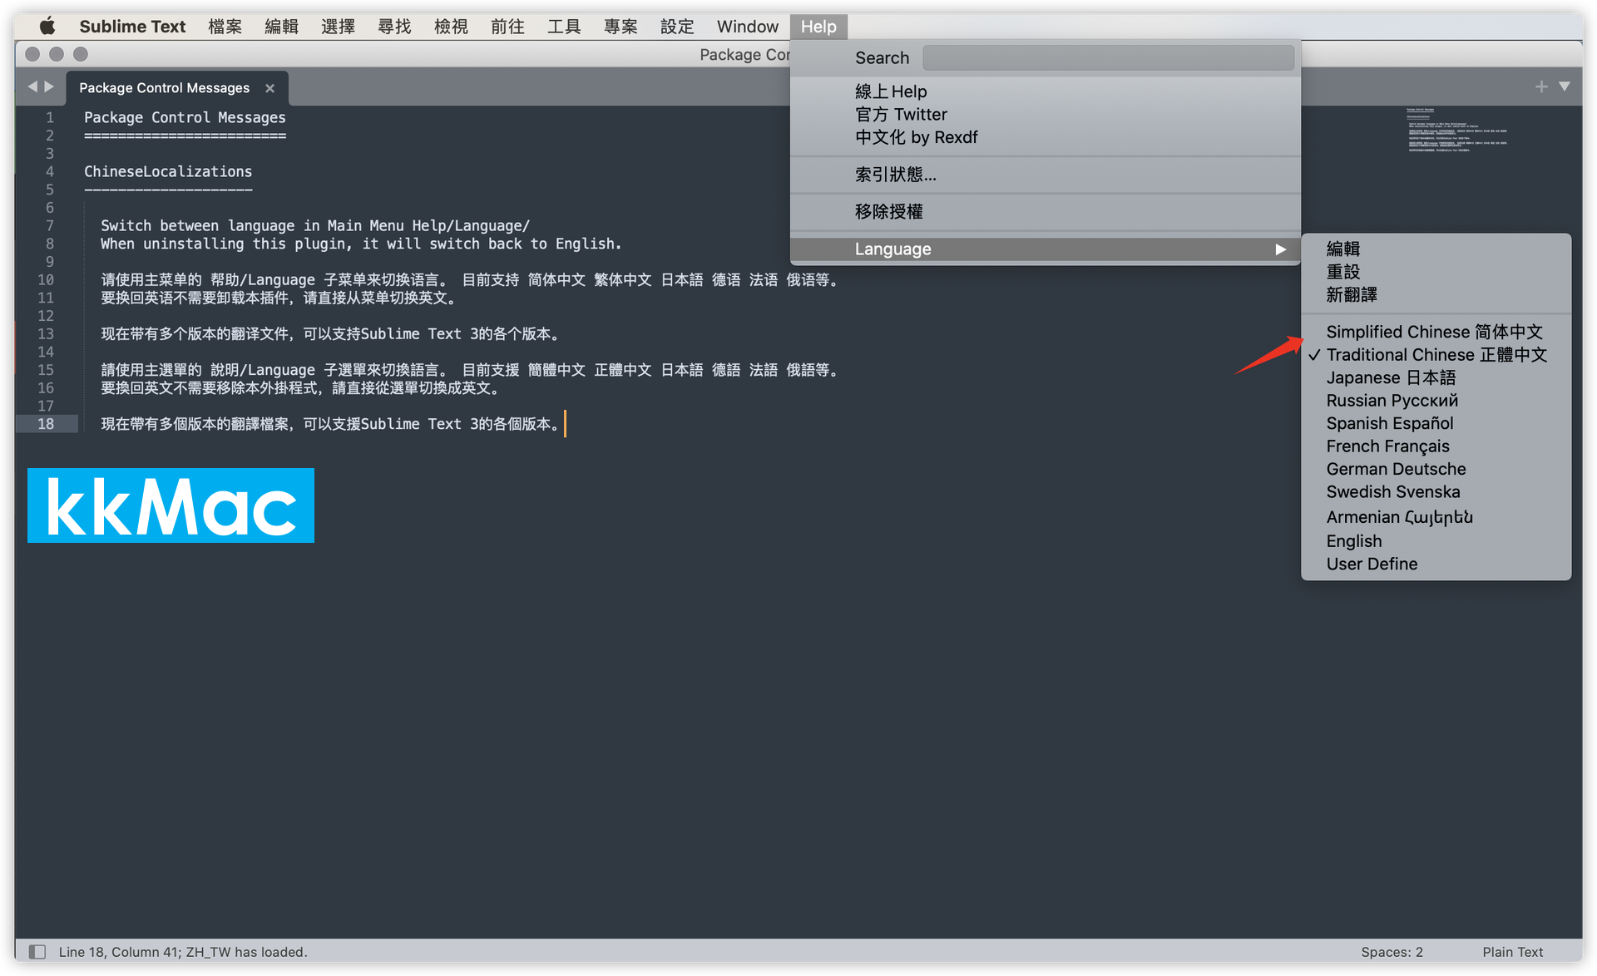Click line 'Switch between language in Main Menu'
Image resolution: width=1597 pixels, height=976 pixels.
click(x=315, y=225)
